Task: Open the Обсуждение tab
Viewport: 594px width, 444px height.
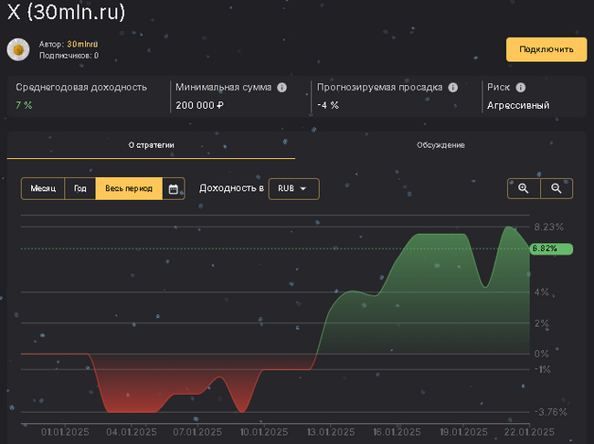Action: (x=440, y=145)
